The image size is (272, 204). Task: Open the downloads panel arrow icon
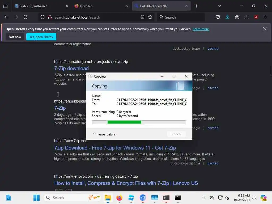[227, 17]
